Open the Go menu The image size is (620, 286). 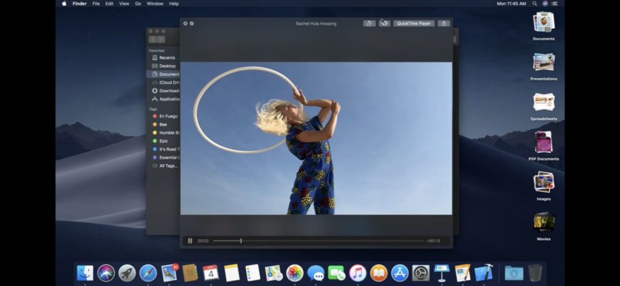tap(138, 4)
